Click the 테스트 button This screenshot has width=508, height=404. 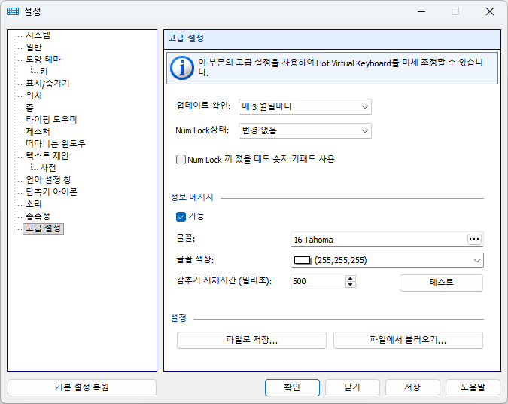[x=441, y=283]
